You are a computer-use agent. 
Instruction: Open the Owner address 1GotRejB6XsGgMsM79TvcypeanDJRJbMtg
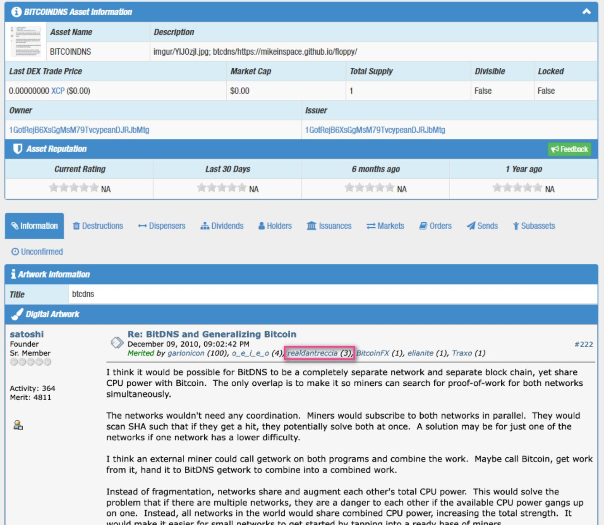pyautogui.click(x=79, y=130)
